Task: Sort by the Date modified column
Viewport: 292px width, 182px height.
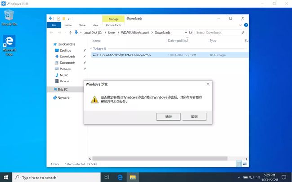Action: pyautogui.click(x=177, y=40)
